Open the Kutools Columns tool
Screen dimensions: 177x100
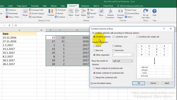[x=11, y=10]
